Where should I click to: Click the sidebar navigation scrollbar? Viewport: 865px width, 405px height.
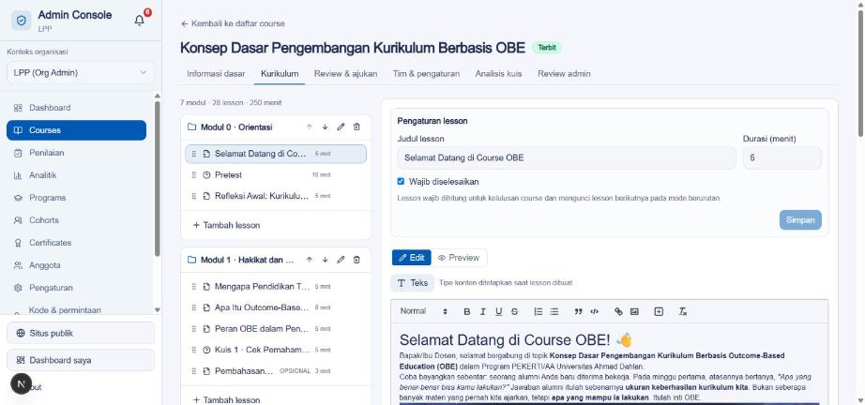[x=158, y=178]
